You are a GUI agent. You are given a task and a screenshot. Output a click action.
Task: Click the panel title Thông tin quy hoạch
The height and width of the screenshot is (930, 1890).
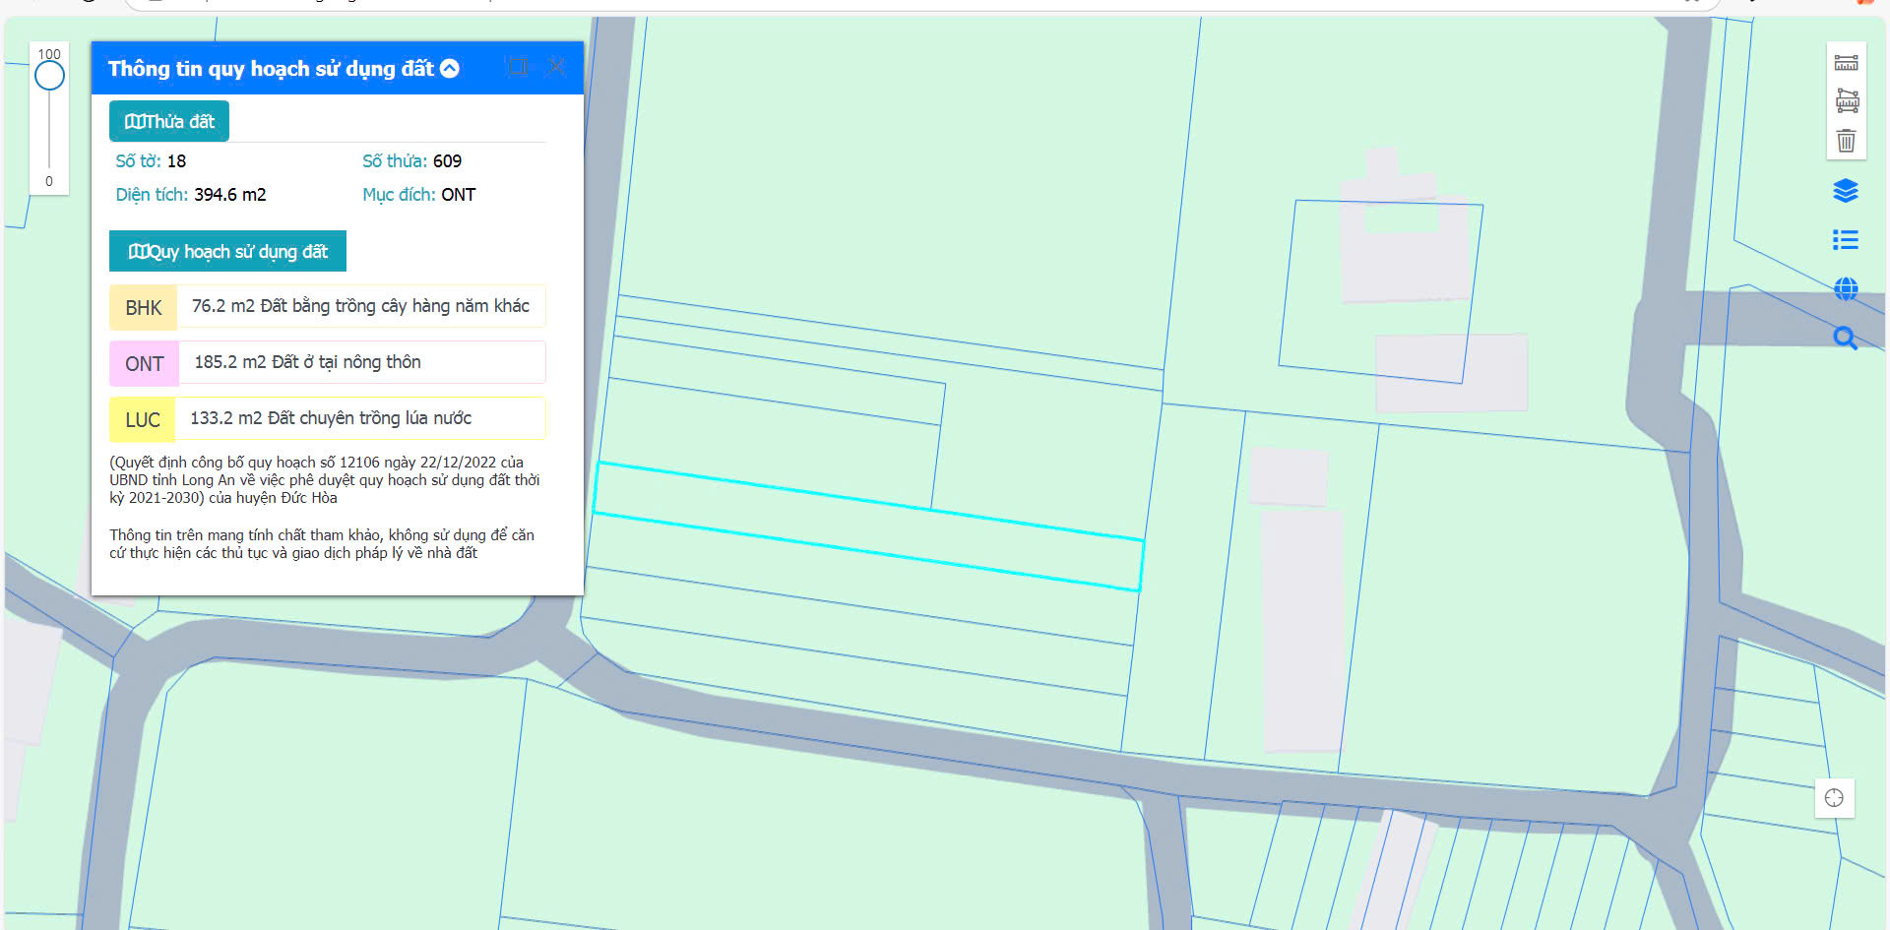pyautogui.click(x=271, y=68)
